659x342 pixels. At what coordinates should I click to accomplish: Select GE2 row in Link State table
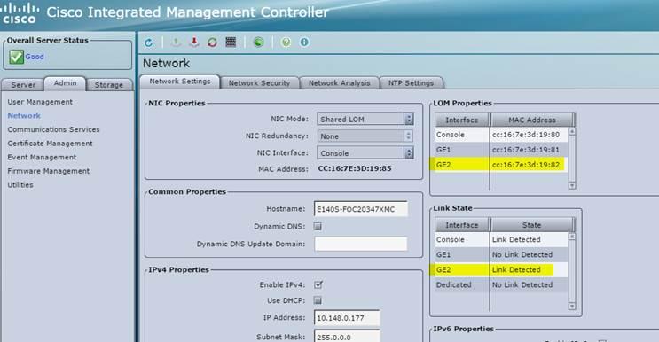click(x=501, y=269)
